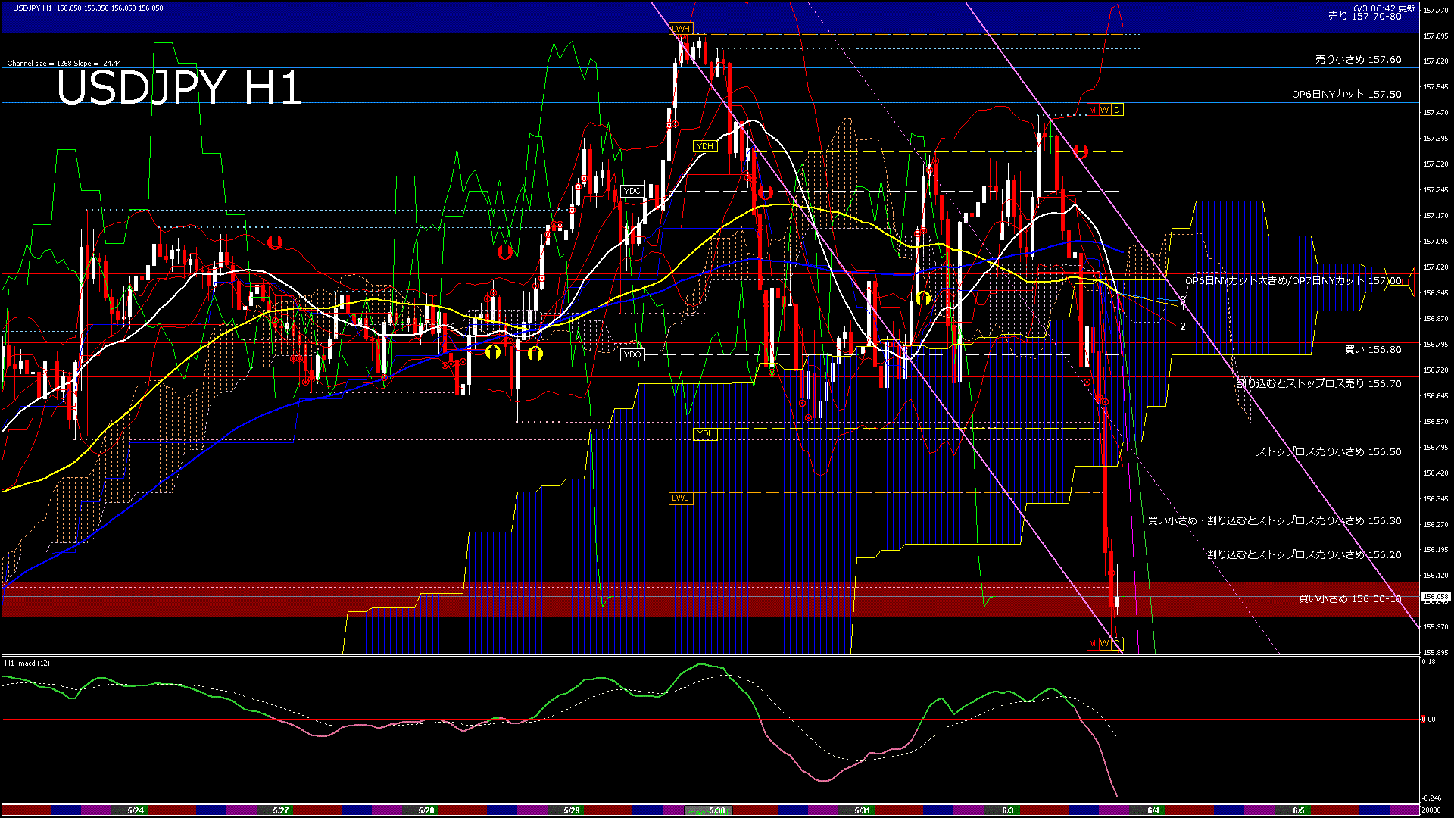1454x818 pixels.
Task: Select the 5/24 date marker on timeline
Action: point(136,810)
